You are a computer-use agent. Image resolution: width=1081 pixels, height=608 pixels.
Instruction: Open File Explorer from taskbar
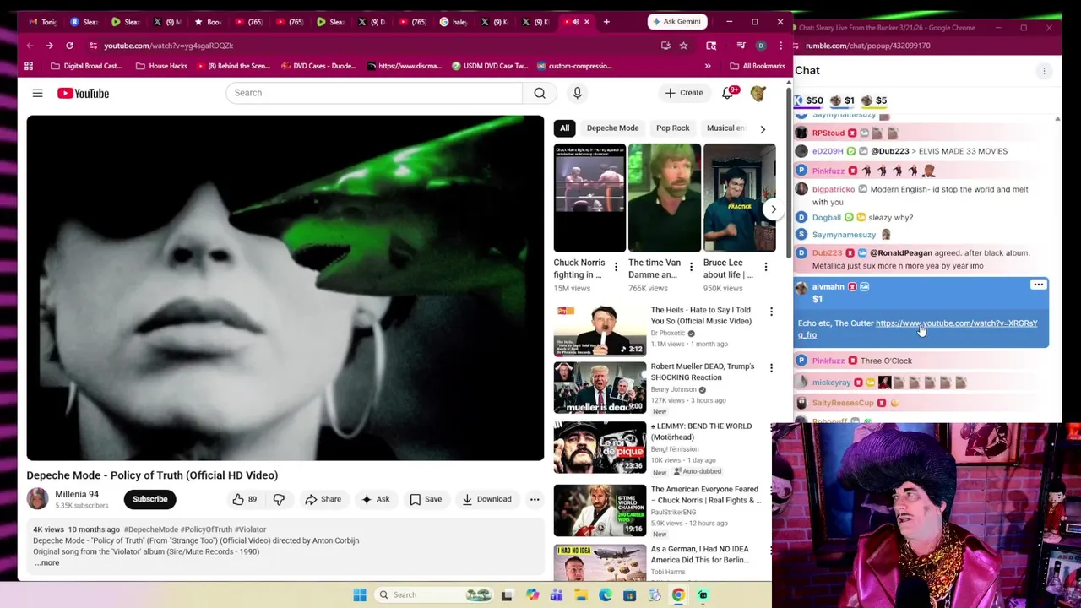[581, 595]
